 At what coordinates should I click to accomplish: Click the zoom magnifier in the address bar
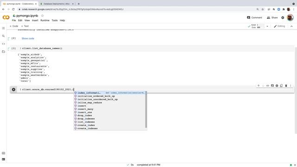(258, 9)
